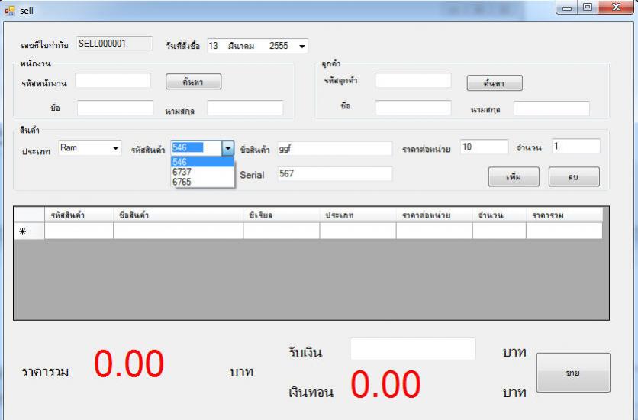
Task: Click the employee surname field
Action: pyautogui.click(x=245, y=108)
